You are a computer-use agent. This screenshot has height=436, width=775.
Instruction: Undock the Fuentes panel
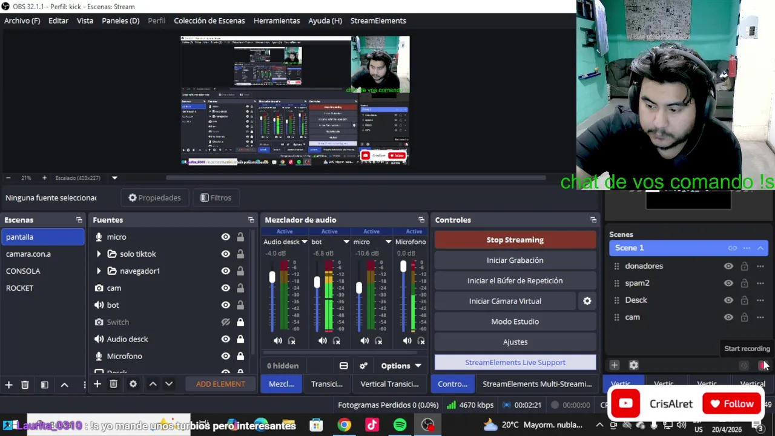251,220
